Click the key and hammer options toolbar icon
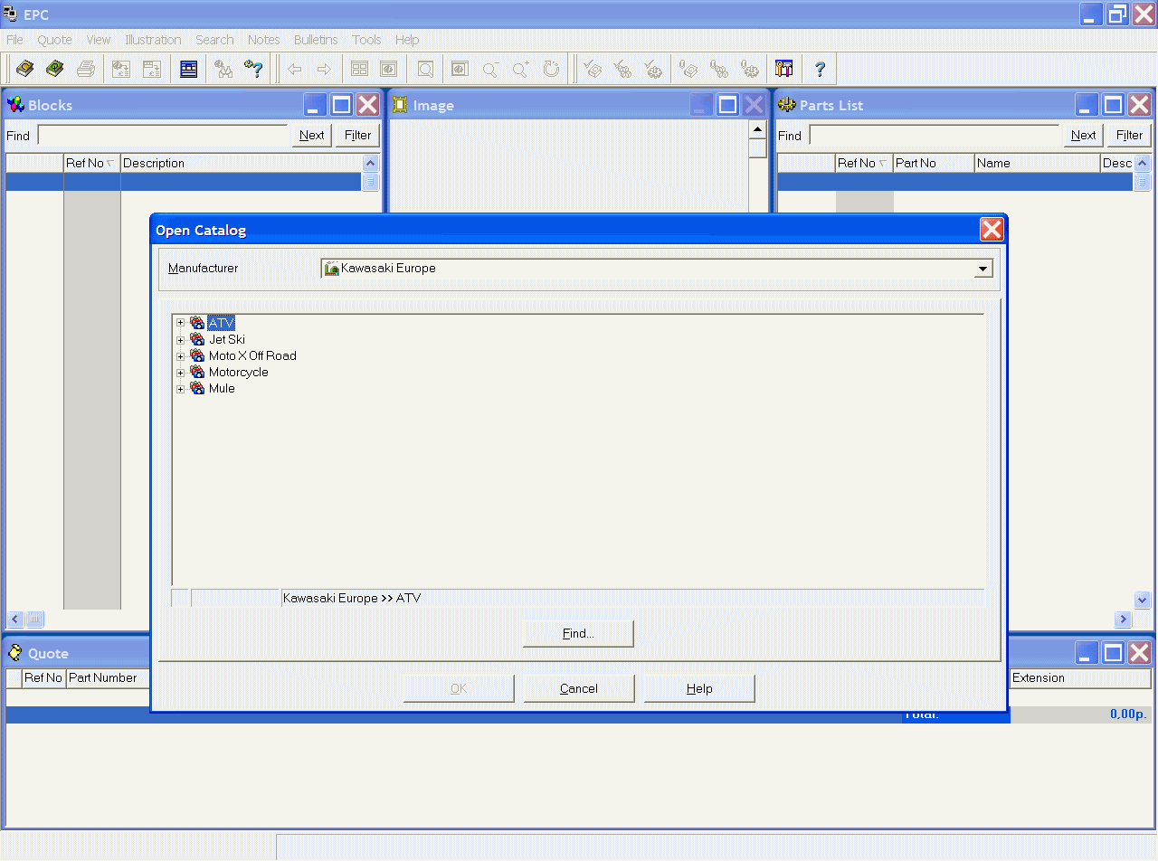The width and height of the screenshot is (1158, 861). (x=783, y=69)
